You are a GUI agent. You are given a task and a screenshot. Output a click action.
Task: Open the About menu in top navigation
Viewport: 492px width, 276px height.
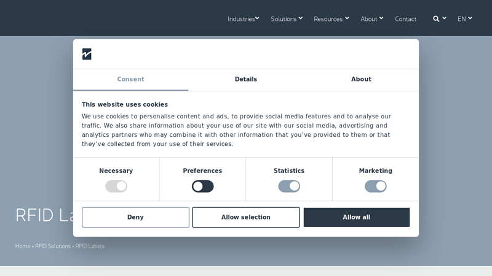tap(372, 19)
